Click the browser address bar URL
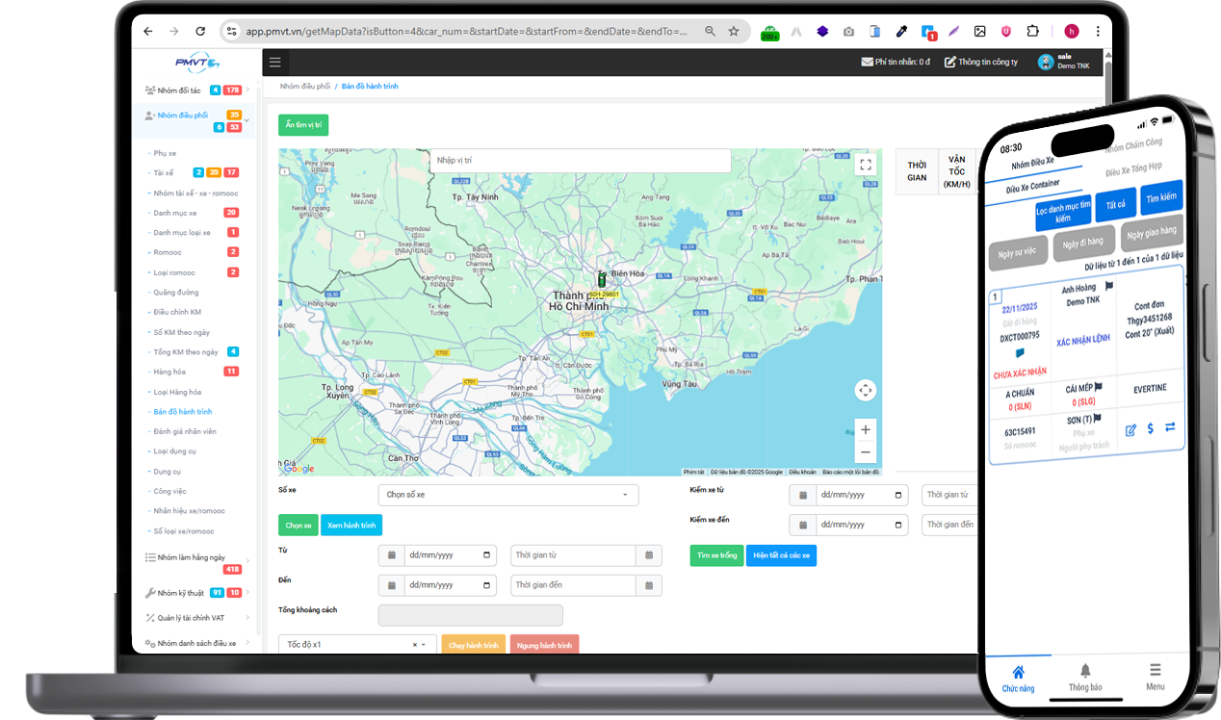The height and width of the screenshot is (720, 1221). [467, 31]
